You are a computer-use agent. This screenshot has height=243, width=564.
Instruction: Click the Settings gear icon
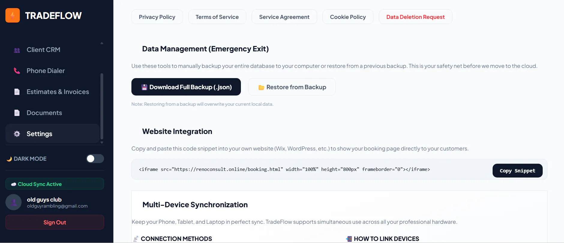tap(17, 134)
